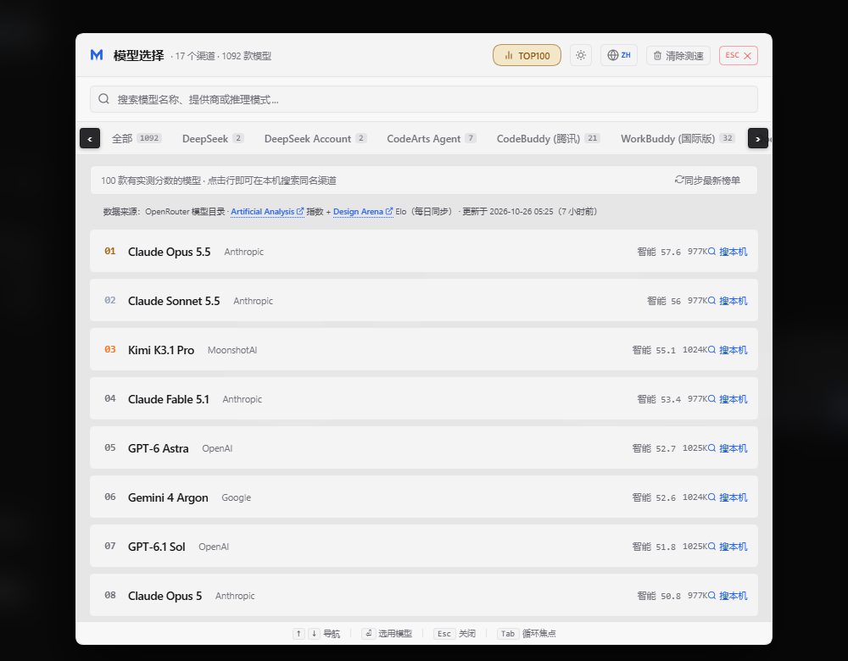Select the Claude Sonnet 5.5 row
This screenshot has width=848, height=661.
coord(424,300)
